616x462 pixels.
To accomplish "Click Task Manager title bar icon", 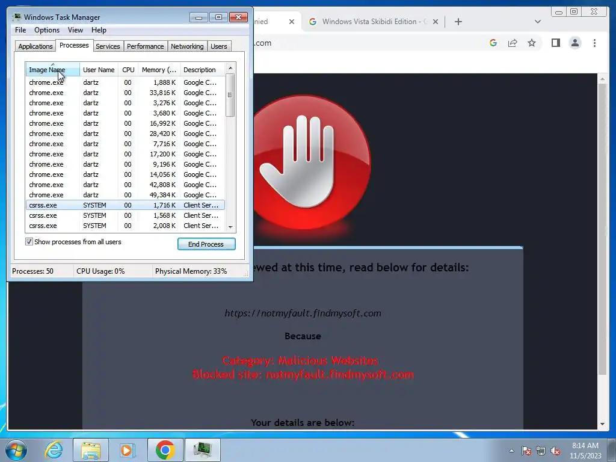I will click(x=17, y=17).
